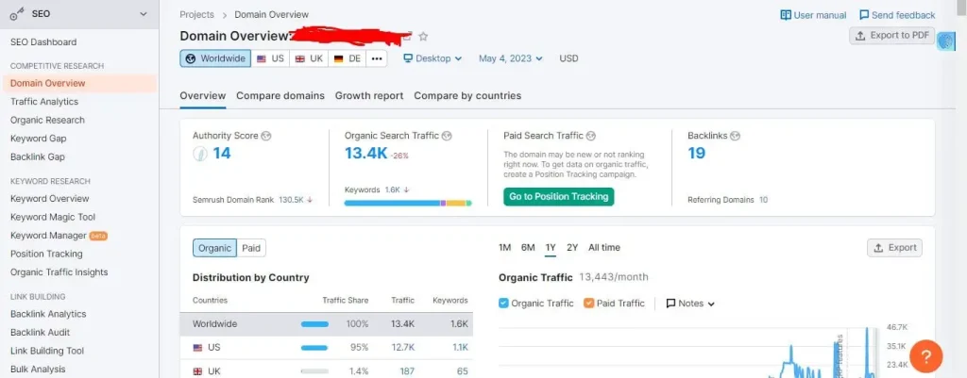This screenshot has height=378, width=967.
Task: Open SEO Dashboard
Action: [x=43, y=41]
